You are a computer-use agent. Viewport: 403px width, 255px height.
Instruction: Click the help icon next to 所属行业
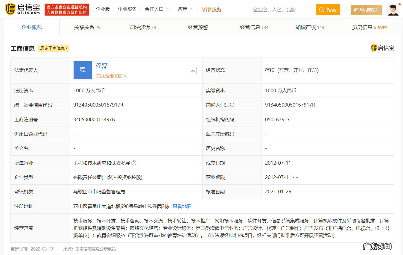point(134,163)
